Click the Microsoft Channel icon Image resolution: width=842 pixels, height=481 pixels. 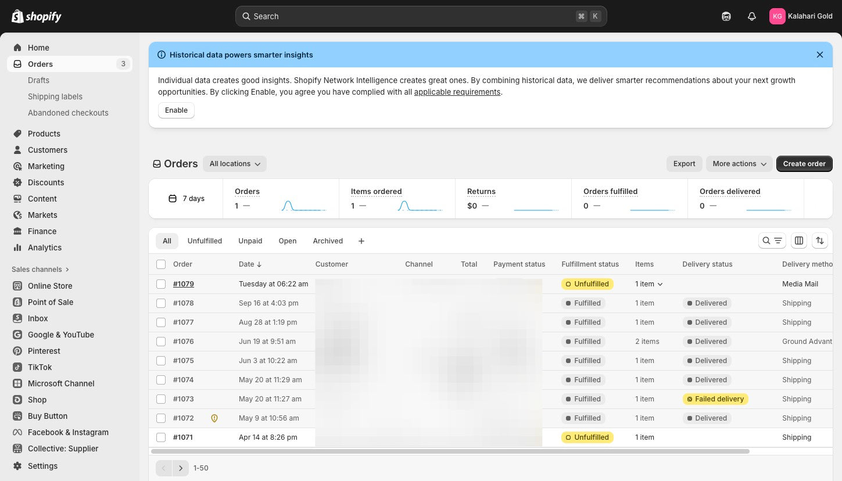17,383
